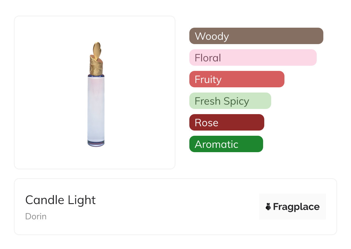Click the "Woody" text label
The image size is (351, 249).
[212, 36]
